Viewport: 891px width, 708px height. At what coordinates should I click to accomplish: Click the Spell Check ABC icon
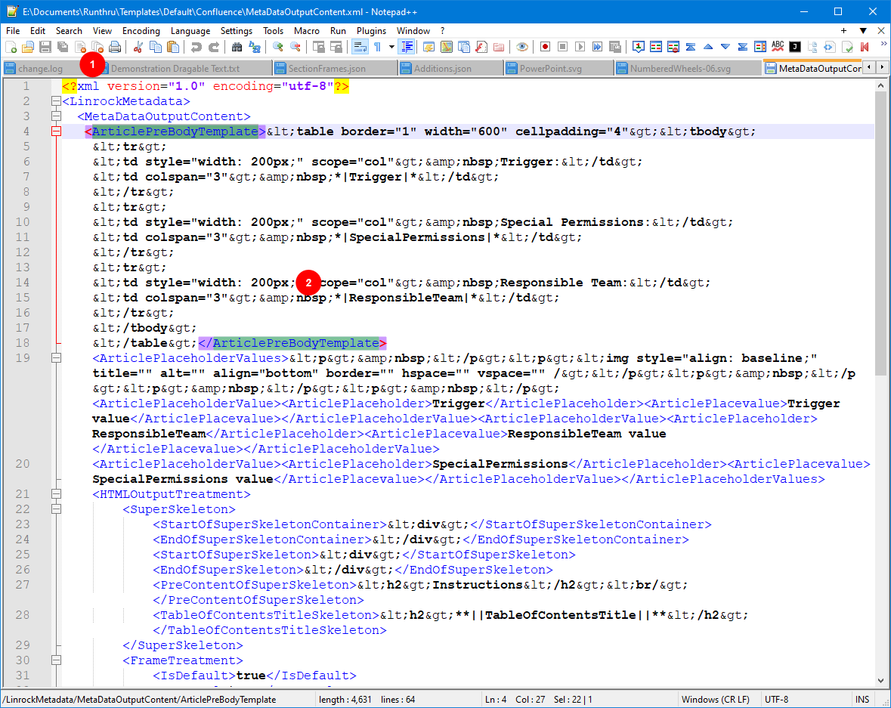pos(777,47)
